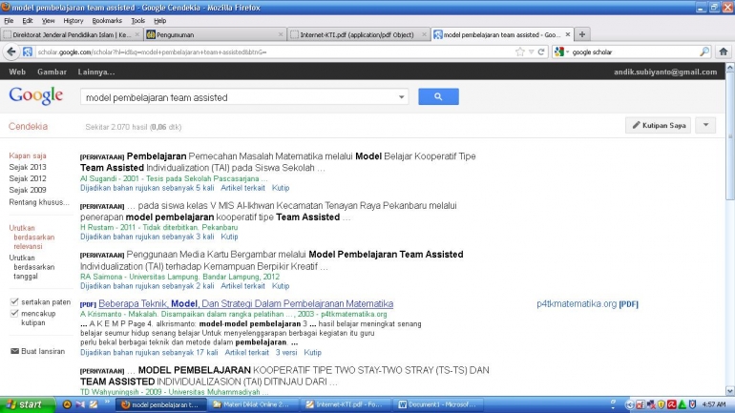This screenshot has height=413, width=735.
Task: Uncheck the 'sertakan paten' checkbox
Action: pos(13,301)
